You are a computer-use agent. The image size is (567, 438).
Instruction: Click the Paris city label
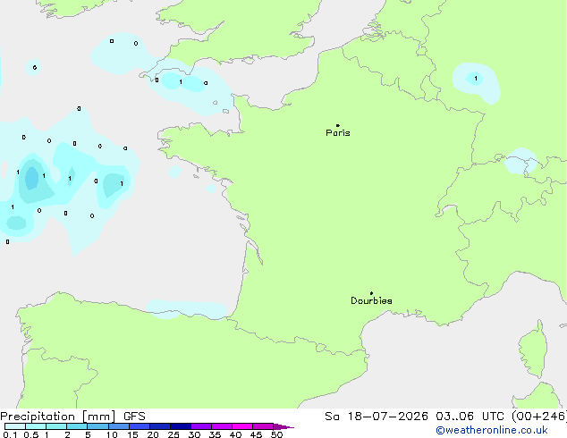[x=338, y=133]
